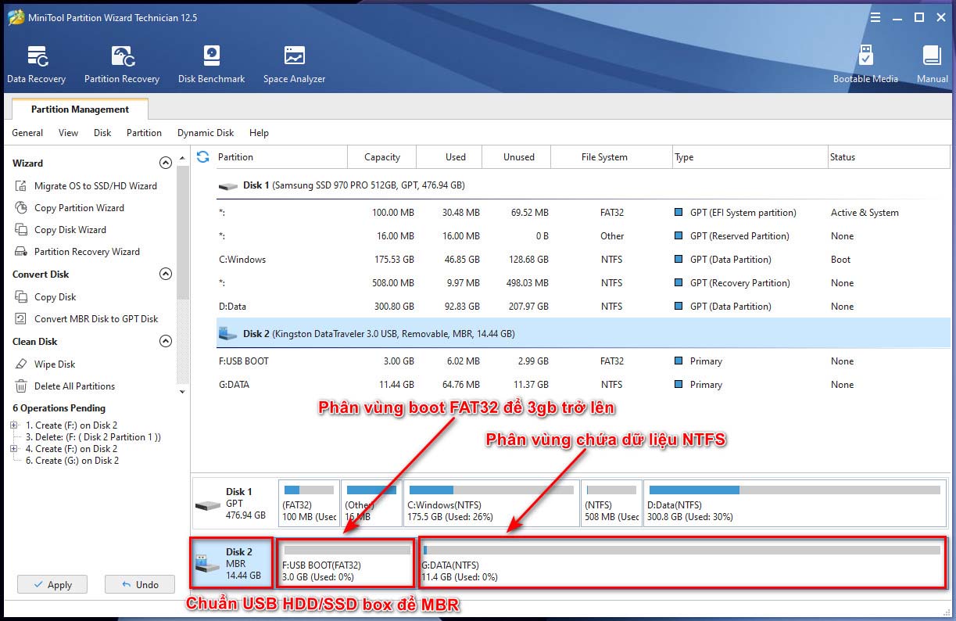Select the EFI System partition row
Screen dimensions: 956x621
583,213
